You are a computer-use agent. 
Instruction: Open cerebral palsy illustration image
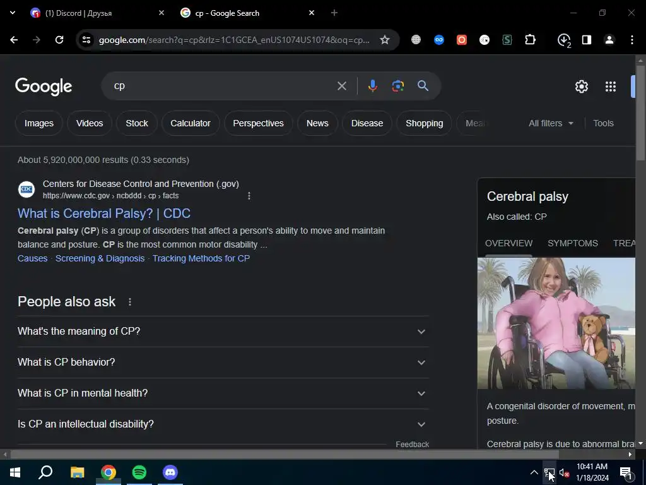556,323
